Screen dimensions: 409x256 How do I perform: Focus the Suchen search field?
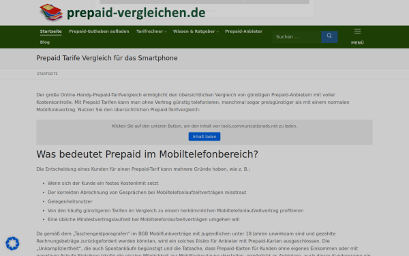coord(297,37)
